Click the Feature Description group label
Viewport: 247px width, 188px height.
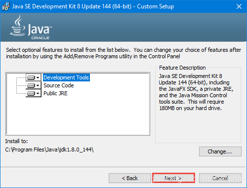(x=182, y=68)
